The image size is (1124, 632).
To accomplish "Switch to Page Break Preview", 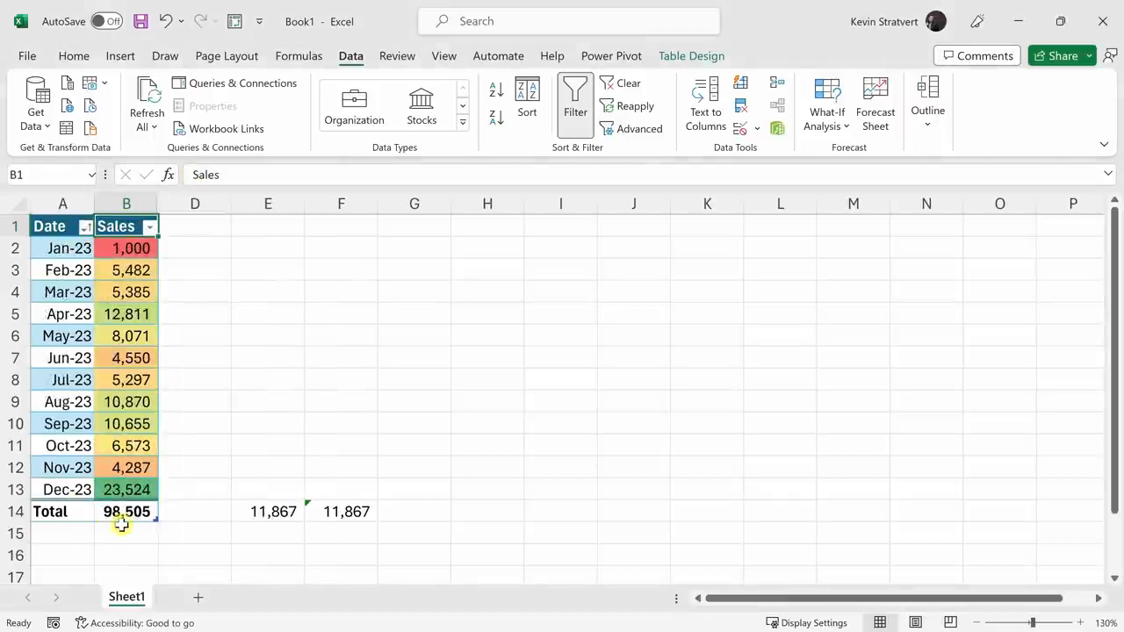I will pyautogui.click(x=950, y=622).
